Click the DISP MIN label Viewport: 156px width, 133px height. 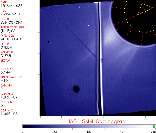pos(6,102)
